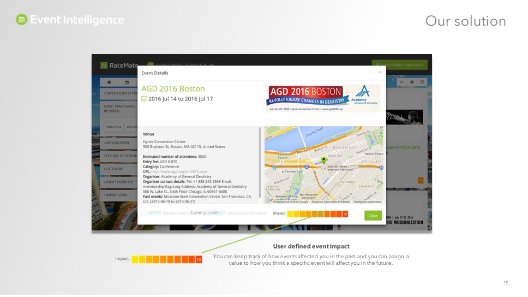Click the User defined event impact heading
528x297 pixels.
pos(311,246)
